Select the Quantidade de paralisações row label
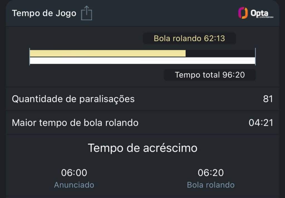285x198 pixels. pyautogui.click(x=73, y=99)
